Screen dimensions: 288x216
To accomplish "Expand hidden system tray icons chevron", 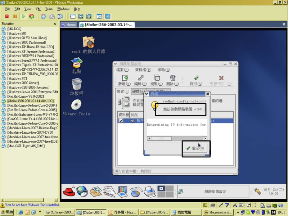I will point(238,212).
